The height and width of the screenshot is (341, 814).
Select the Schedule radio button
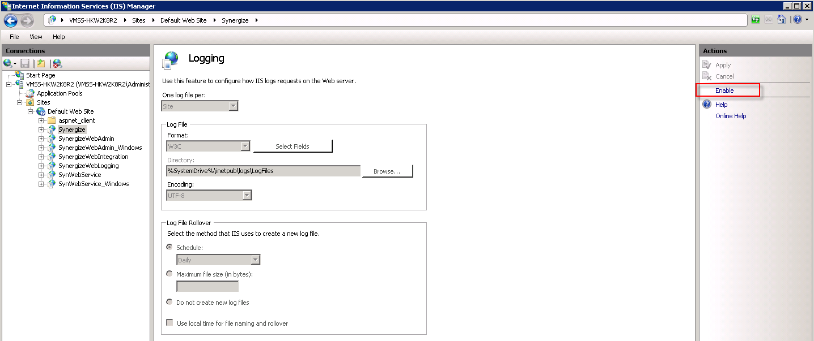(x=169, y=247)
